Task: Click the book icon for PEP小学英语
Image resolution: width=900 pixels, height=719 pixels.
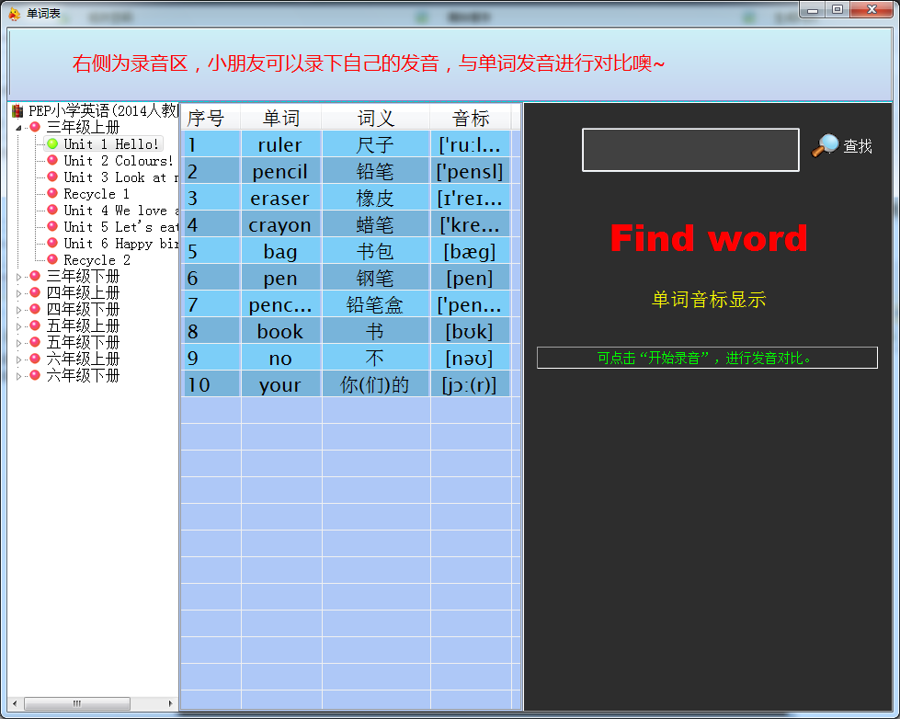Action: 17,111
